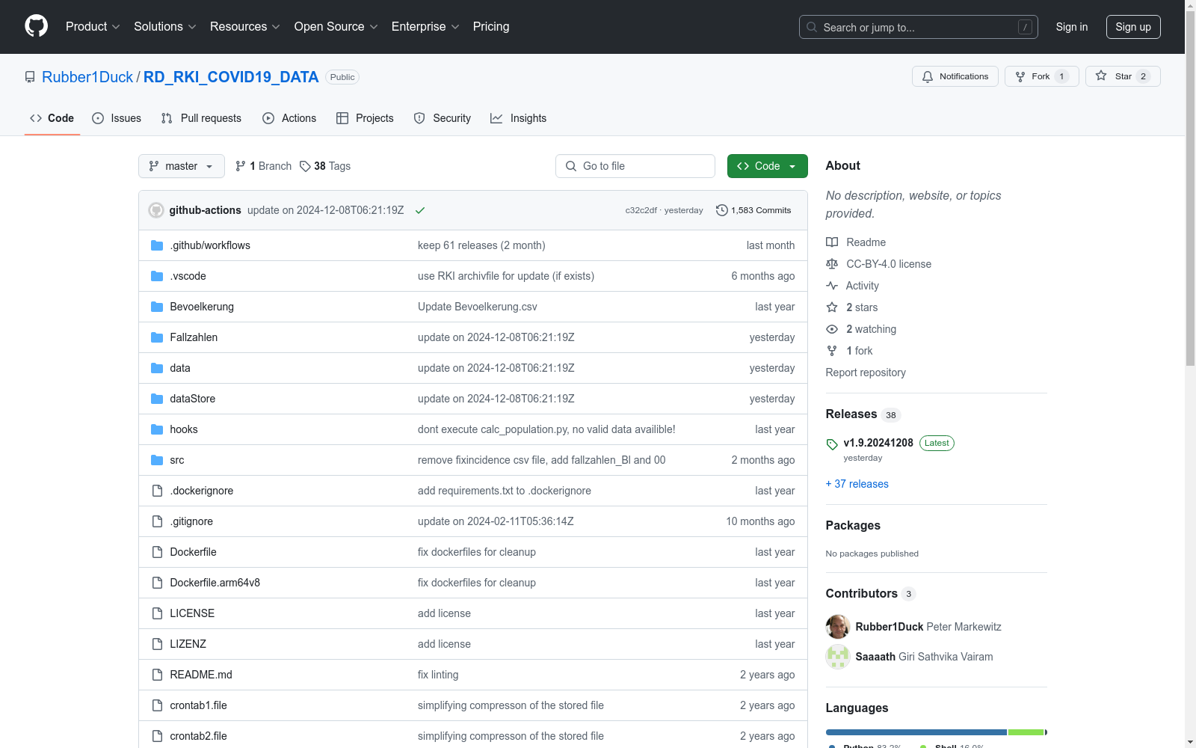Expand the Product menu

click(x=93, y=27)
